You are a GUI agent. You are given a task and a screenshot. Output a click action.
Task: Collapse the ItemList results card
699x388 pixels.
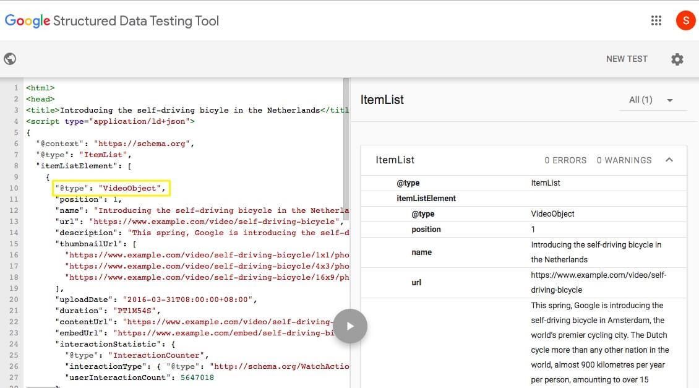[x=669, y=160]
